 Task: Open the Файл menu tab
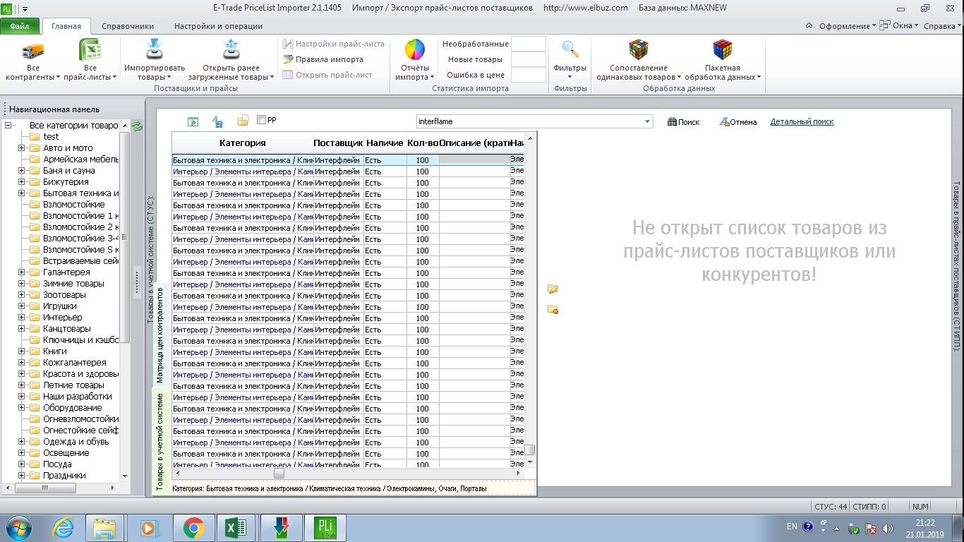pos(20,26)
